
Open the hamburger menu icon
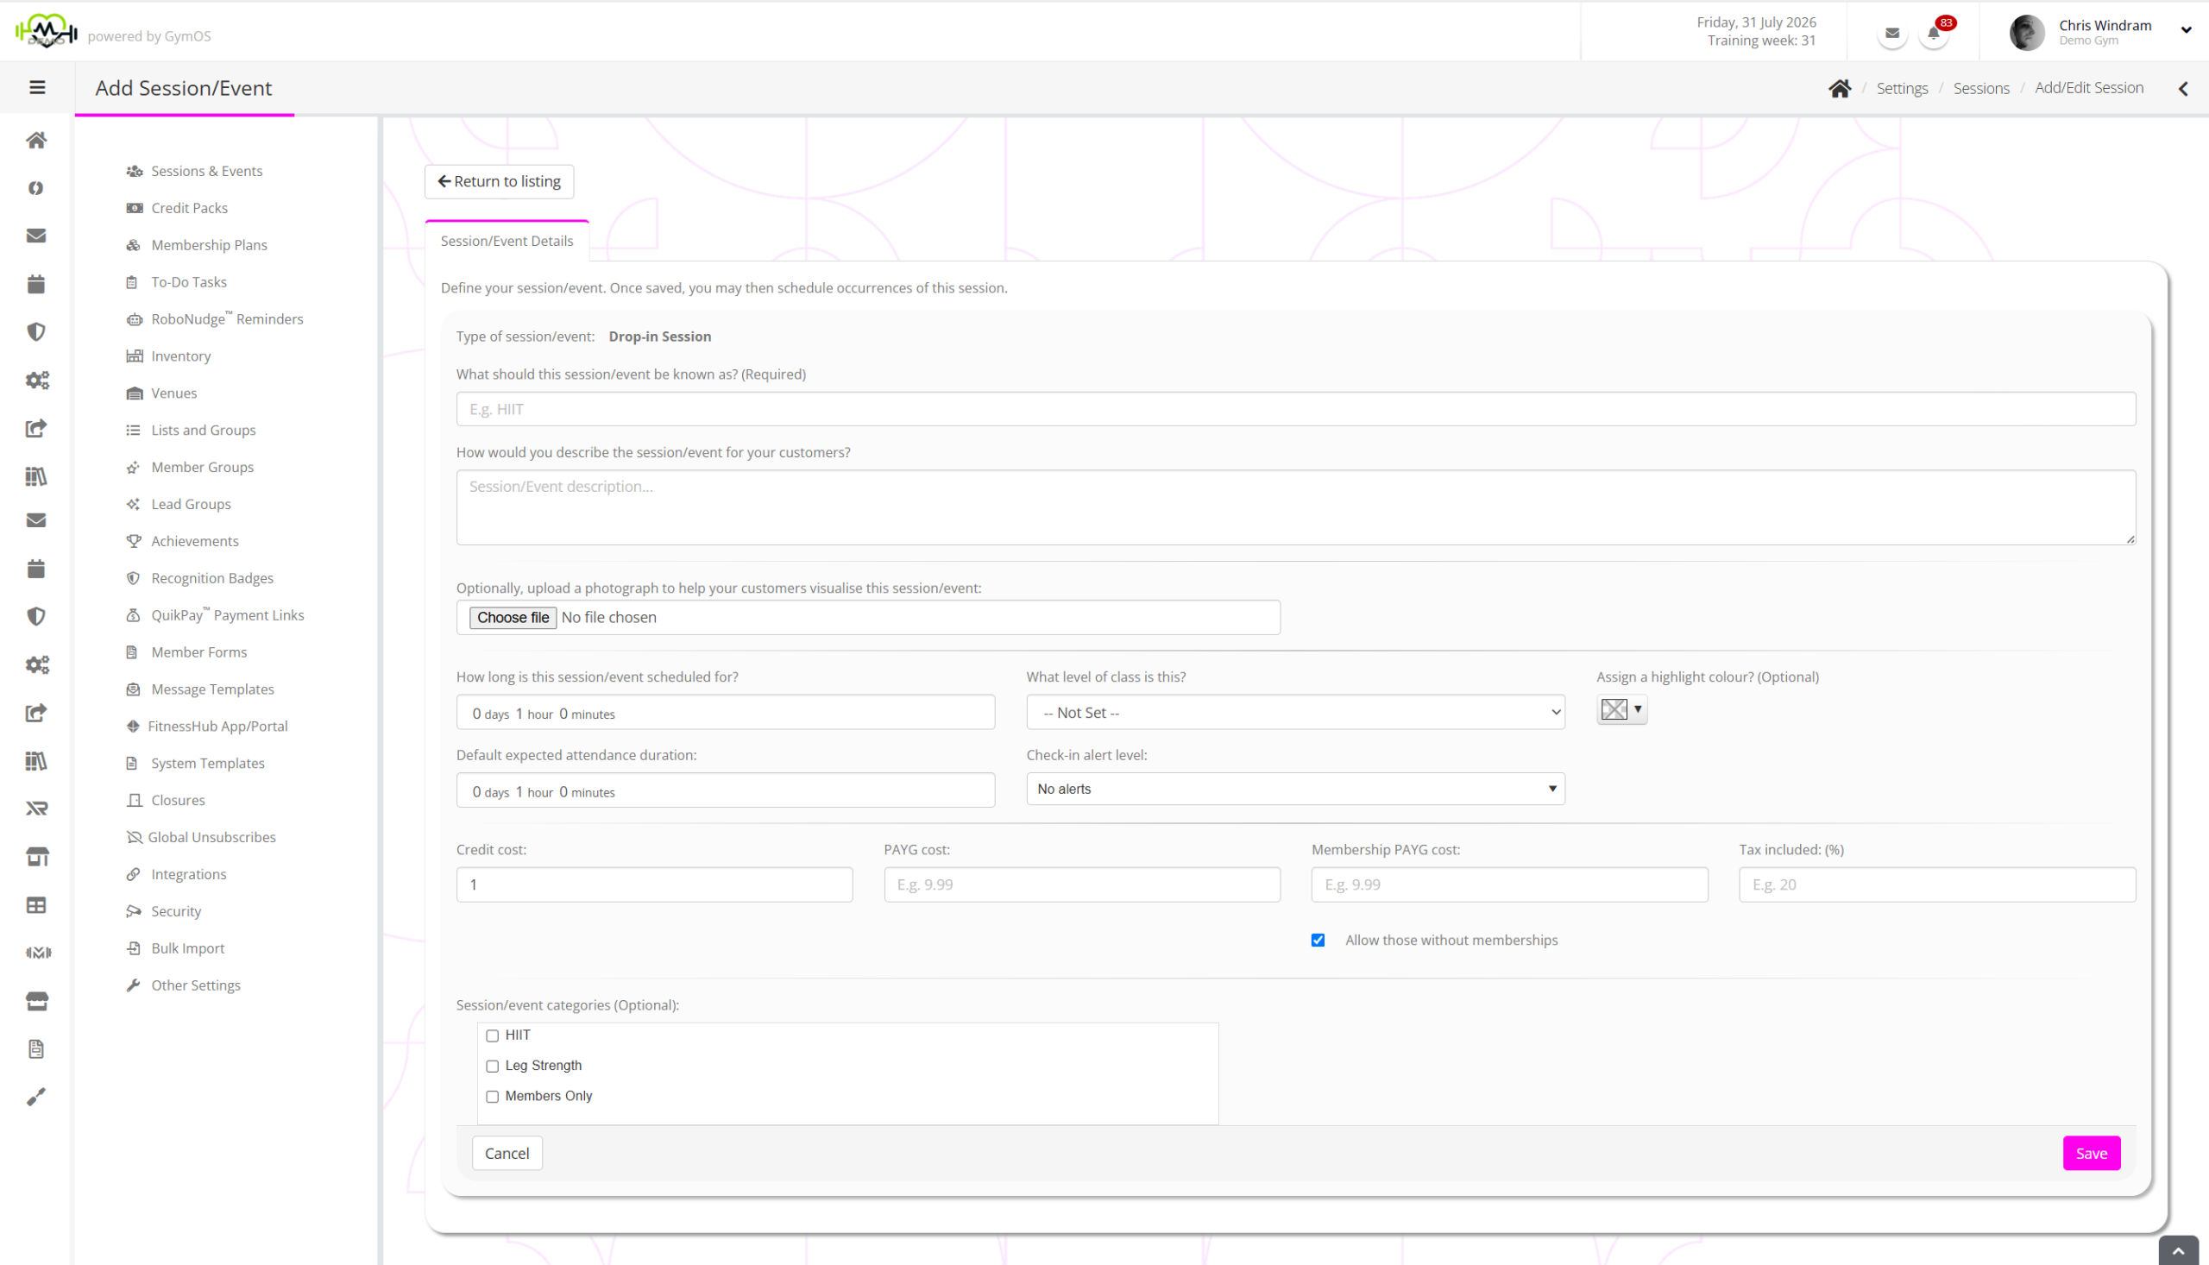click(x=37, y=88)
